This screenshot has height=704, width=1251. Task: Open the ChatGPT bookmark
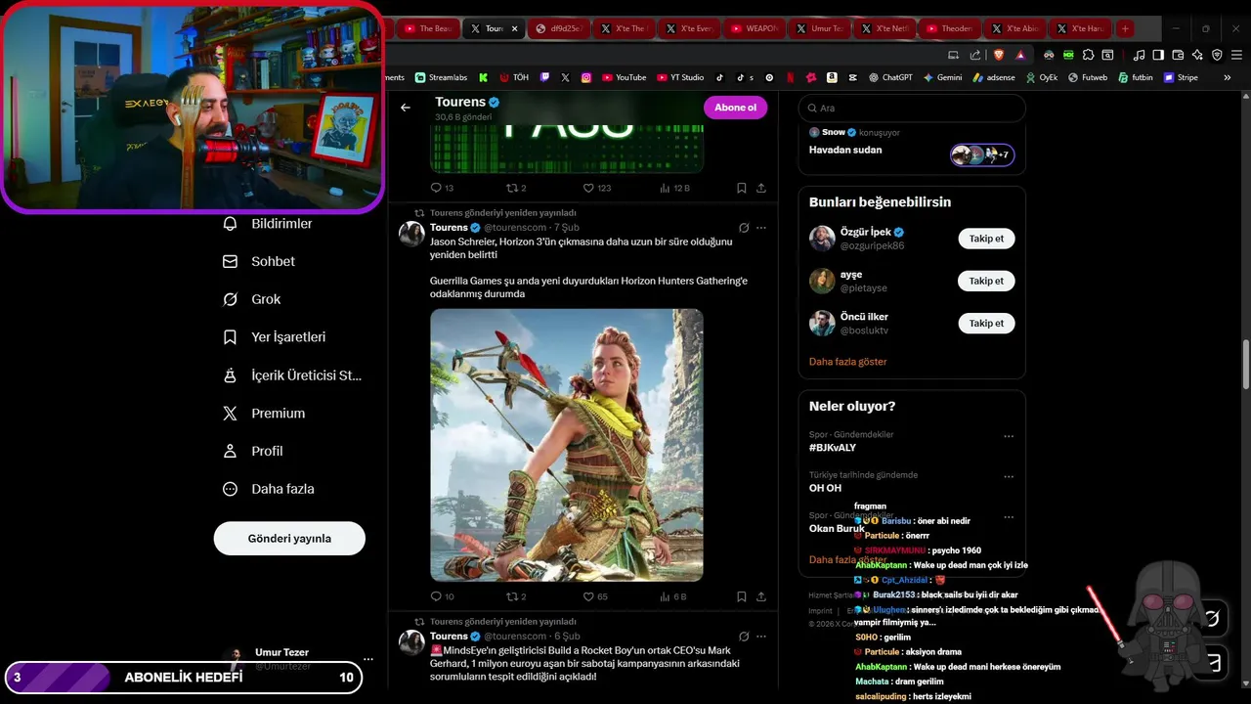(889, 77)
